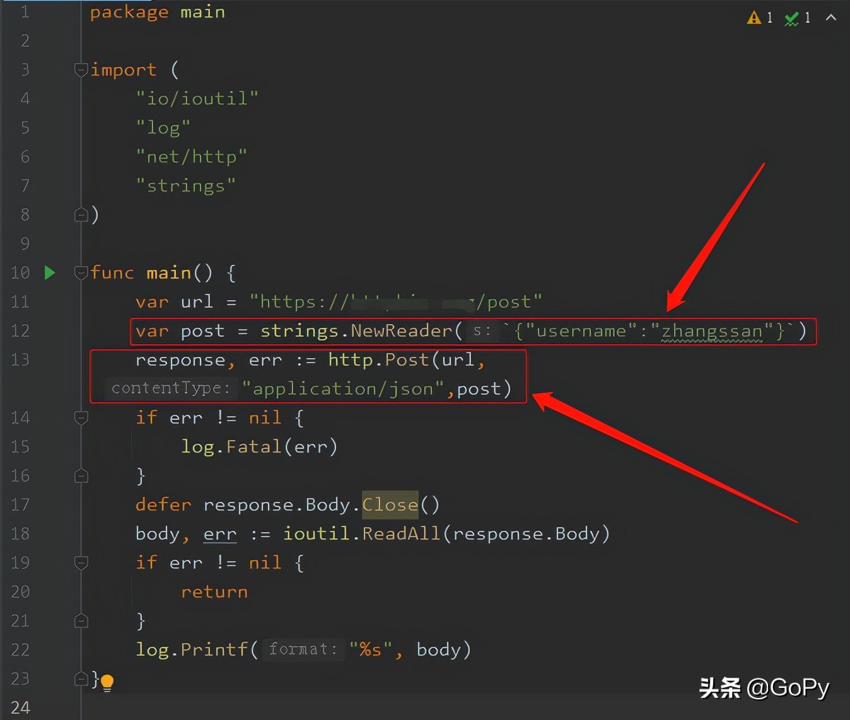Fold end of main at line 23
The height and width of the screenshot is (720, 850).
pyautogui.click(x=81, y=678)
